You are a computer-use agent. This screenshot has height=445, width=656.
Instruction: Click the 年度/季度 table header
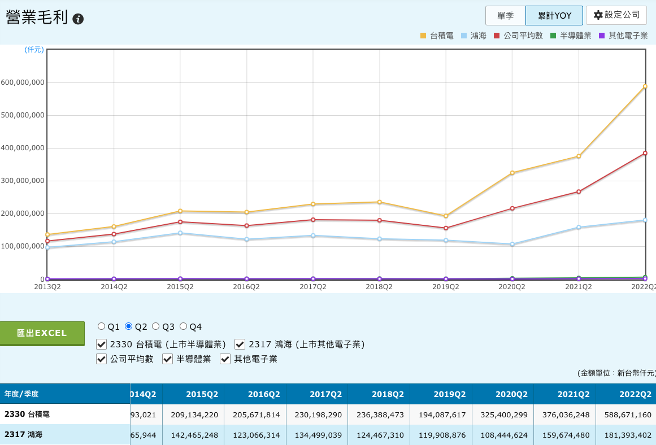coord(65,394)
